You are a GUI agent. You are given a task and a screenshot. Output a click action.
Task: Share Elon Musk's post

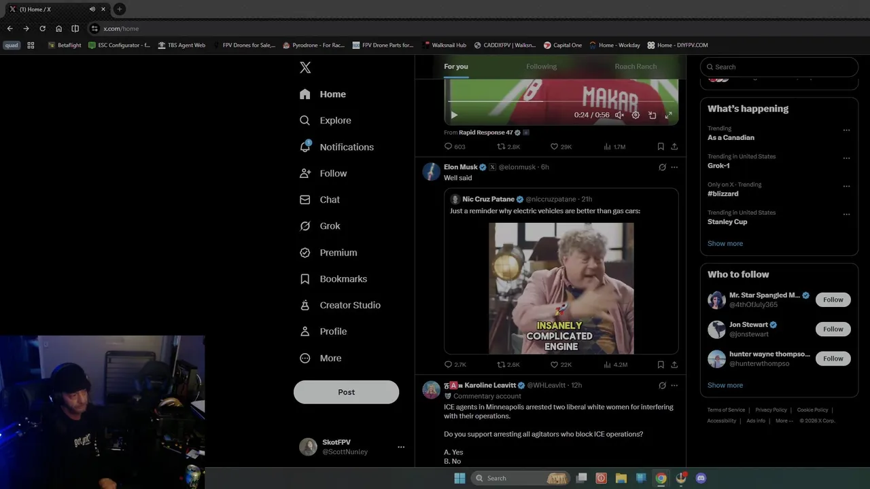[x=674, y=365]
